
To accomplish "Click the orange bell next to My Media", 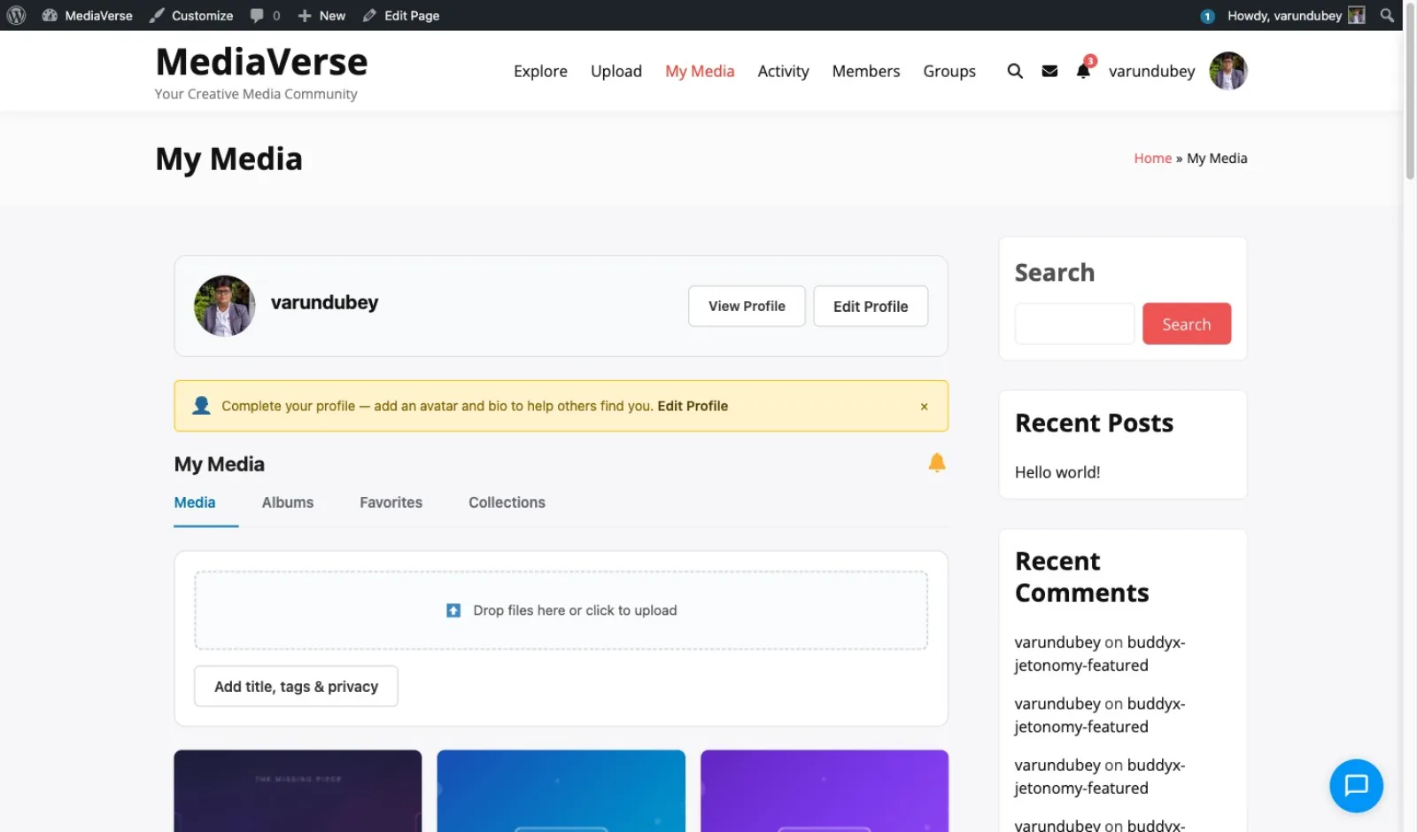I will tap(937, 463).
